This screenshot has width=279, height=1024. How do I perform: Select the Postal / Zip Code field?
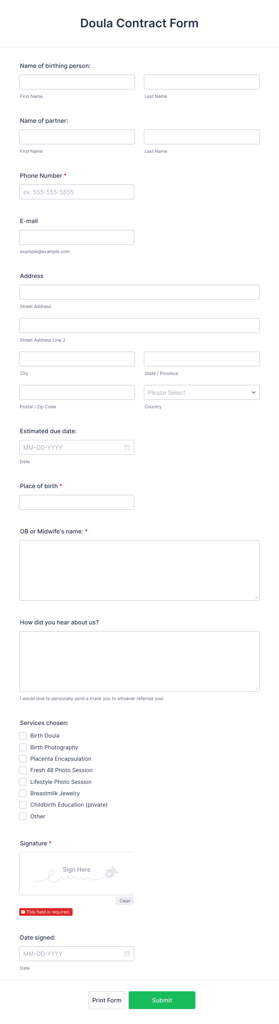pos(77,392)
